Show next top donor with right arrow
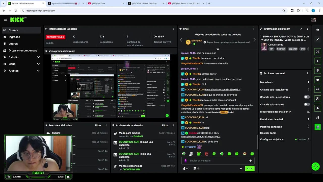323x182 pixels. (255, 40)
